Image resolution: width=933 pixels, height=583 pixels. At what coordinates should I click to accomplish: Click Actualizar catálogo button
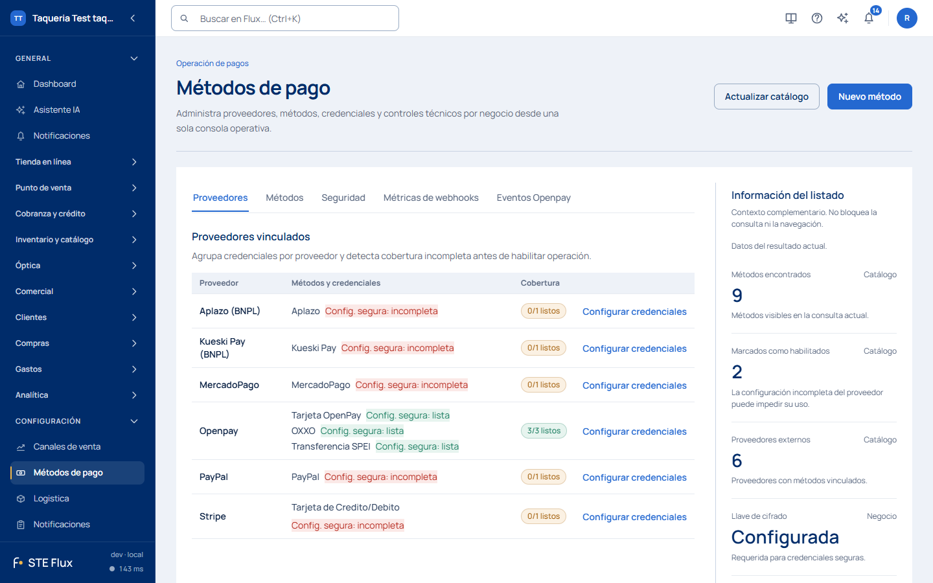766,97
